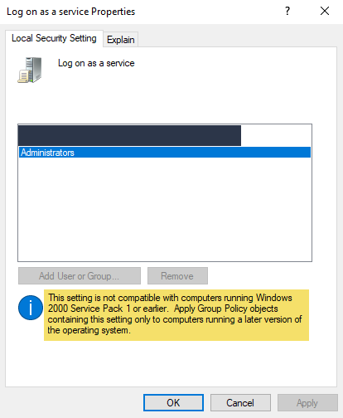343x418 pixels.
Task: Click the Windows 2000 Service Pack text line
Action: [163, 309]
